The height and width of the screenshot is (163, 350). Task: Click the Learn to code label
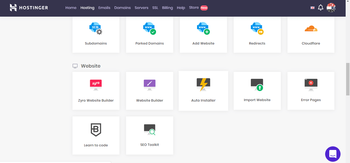96,145
